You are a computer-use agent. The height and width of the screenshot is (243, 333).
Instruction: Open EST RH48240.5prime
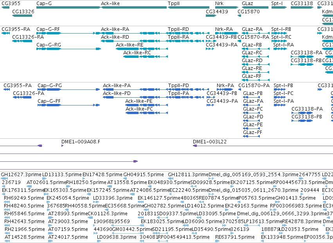tap(24, 206)
